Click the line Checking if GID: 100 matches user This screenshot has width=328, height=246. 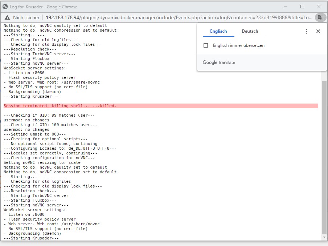tap(50, 125)
